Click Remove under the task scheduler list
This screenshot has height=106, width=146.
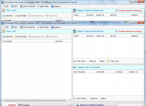(93, 61)
